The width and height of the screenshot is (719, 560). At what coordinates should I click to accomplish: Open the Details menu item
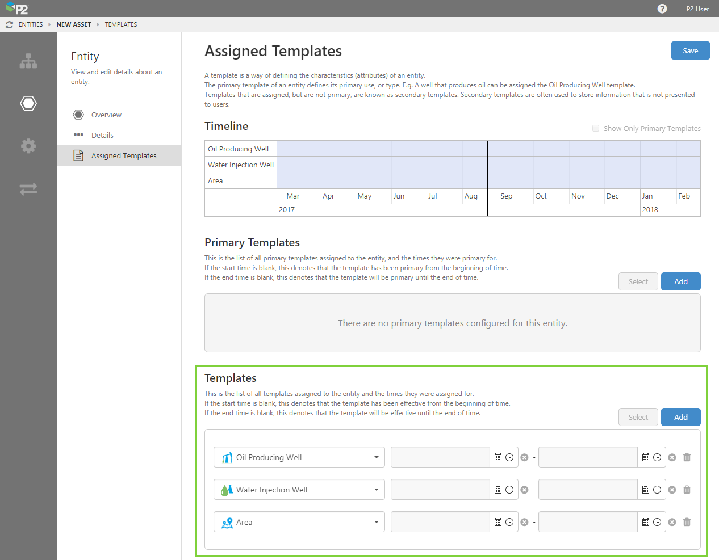[102, 135]
